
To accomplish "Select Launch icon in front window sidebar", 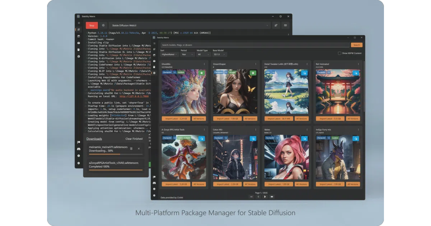I will [x=154, y=49].
